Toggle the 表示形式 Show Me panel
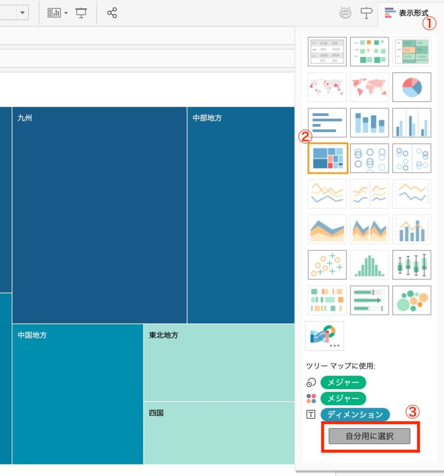 [407, 13]
